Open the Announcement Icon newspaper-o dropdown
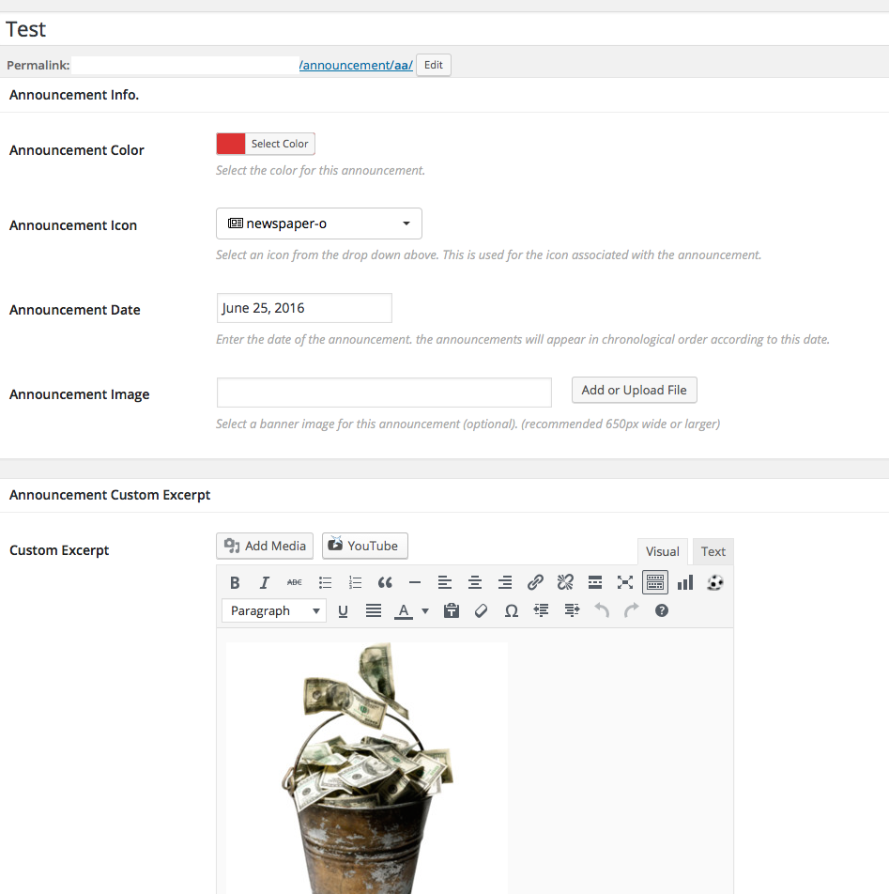889x894 pixels. (319, 224)
